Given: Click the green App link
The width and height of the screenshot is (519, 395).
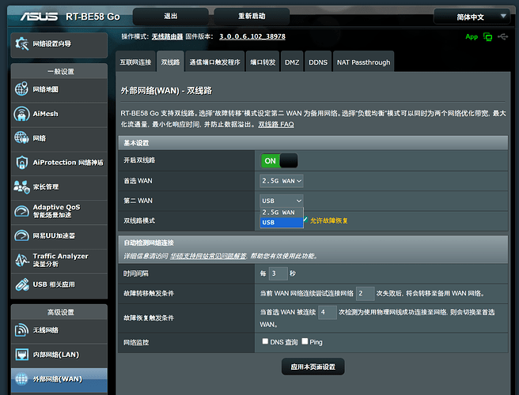Looking at the screenshot, I should (x=472, y=36).
